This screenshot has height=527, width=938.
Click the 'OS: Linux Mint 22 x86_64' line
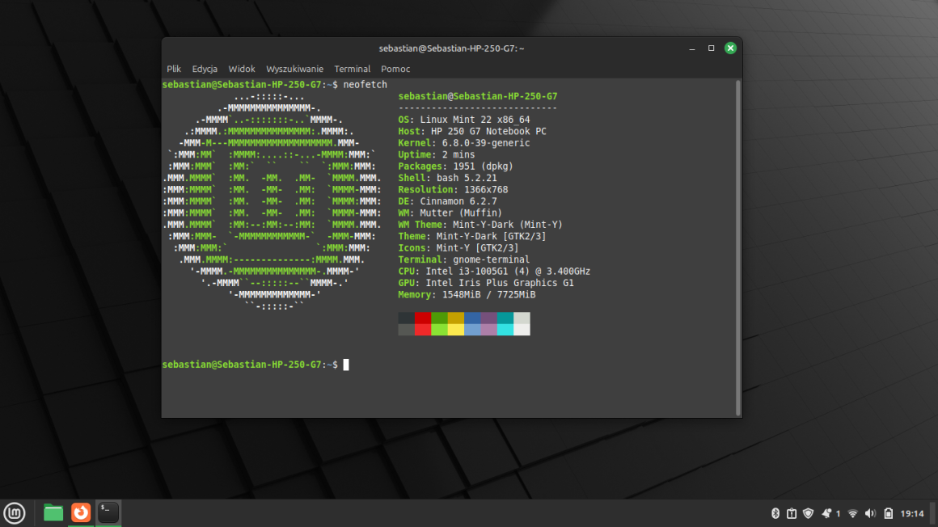coord(464,120)
